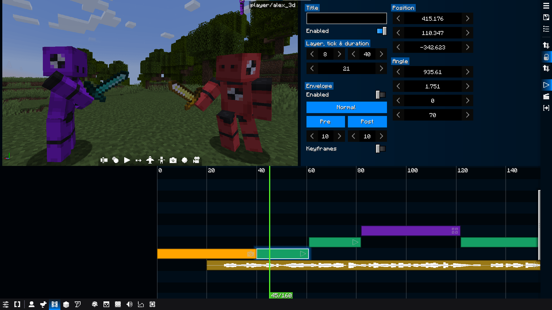Toggle the highlighted lock icon in right sidebar

[x=546, y=57]
